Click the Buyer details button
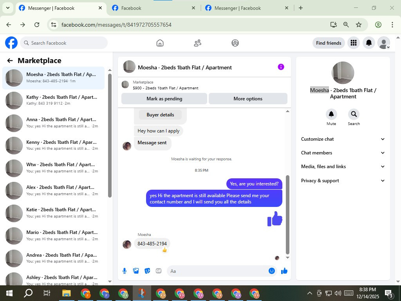The height and width of the screenshot is (301, 401). click(160, 115)
